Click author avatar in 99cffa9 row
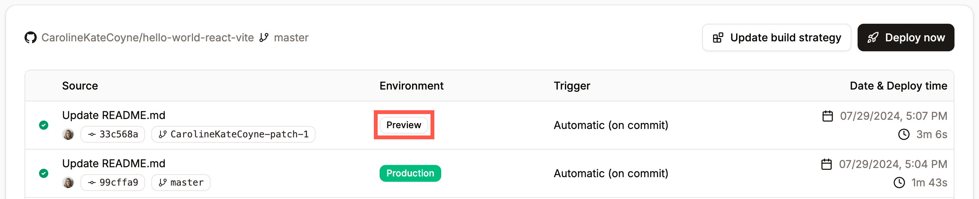Viewport: 979px width, 199px height. pos(68,183)
